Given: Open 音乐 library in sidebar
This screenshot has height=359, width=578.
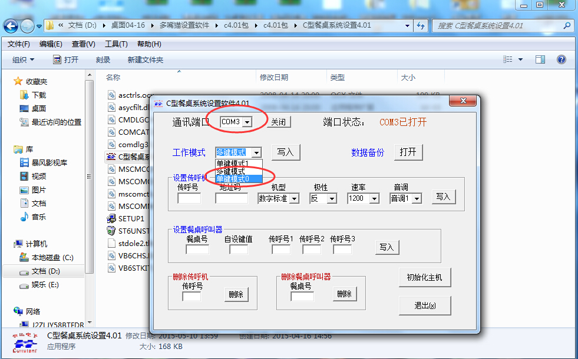Looking at the screenshot, I should [x=38, y=217].
